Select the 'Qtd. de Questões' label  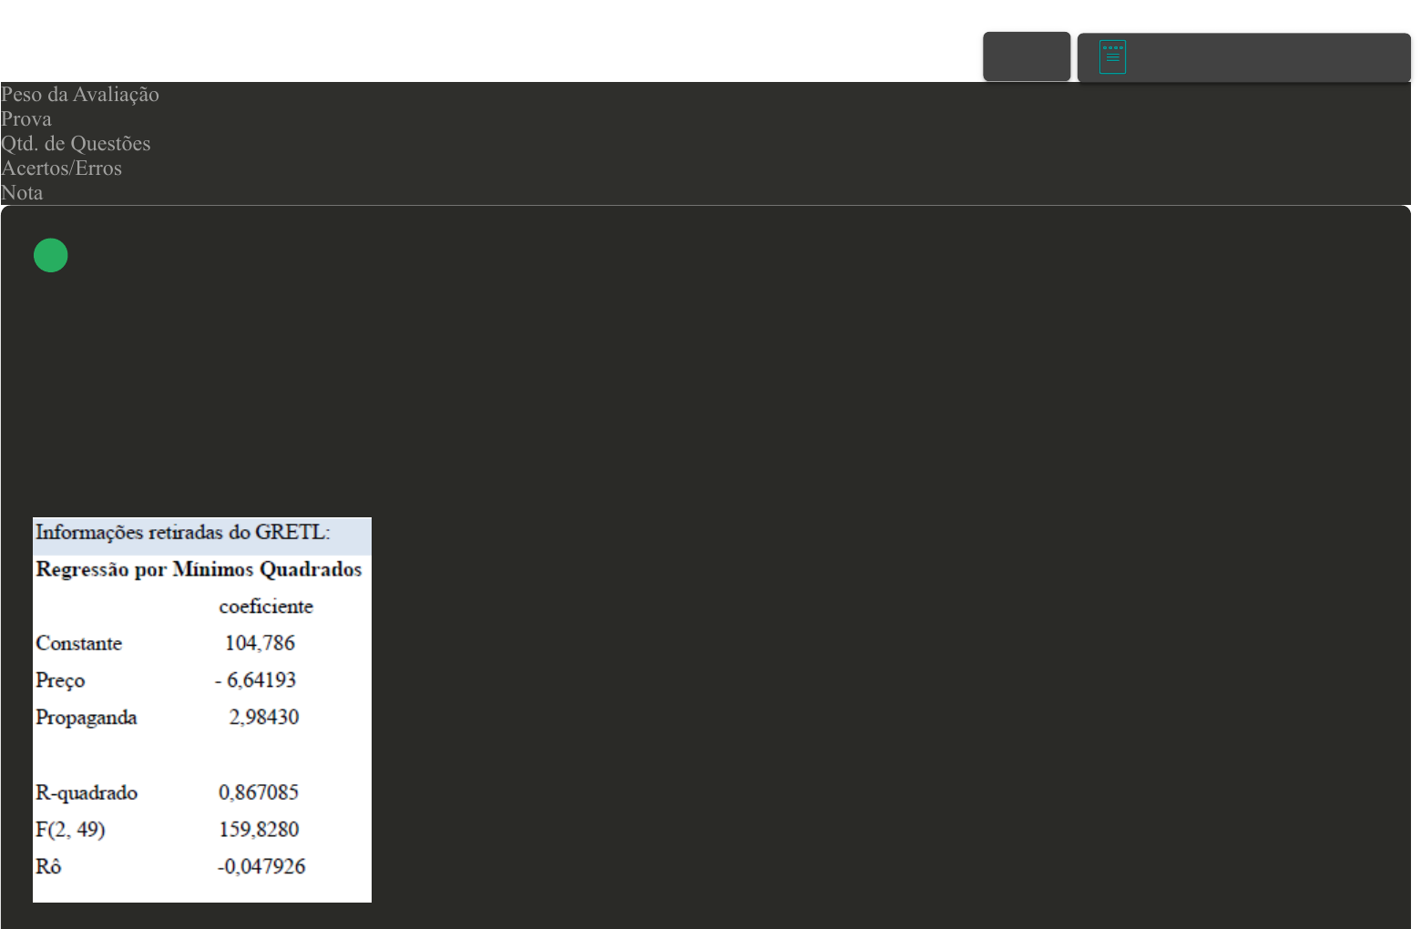click(x=76, y=144)
